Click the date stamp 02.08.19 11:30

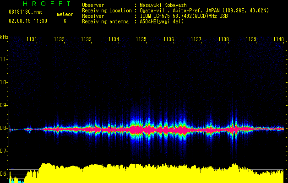click(x=28, y=21)
